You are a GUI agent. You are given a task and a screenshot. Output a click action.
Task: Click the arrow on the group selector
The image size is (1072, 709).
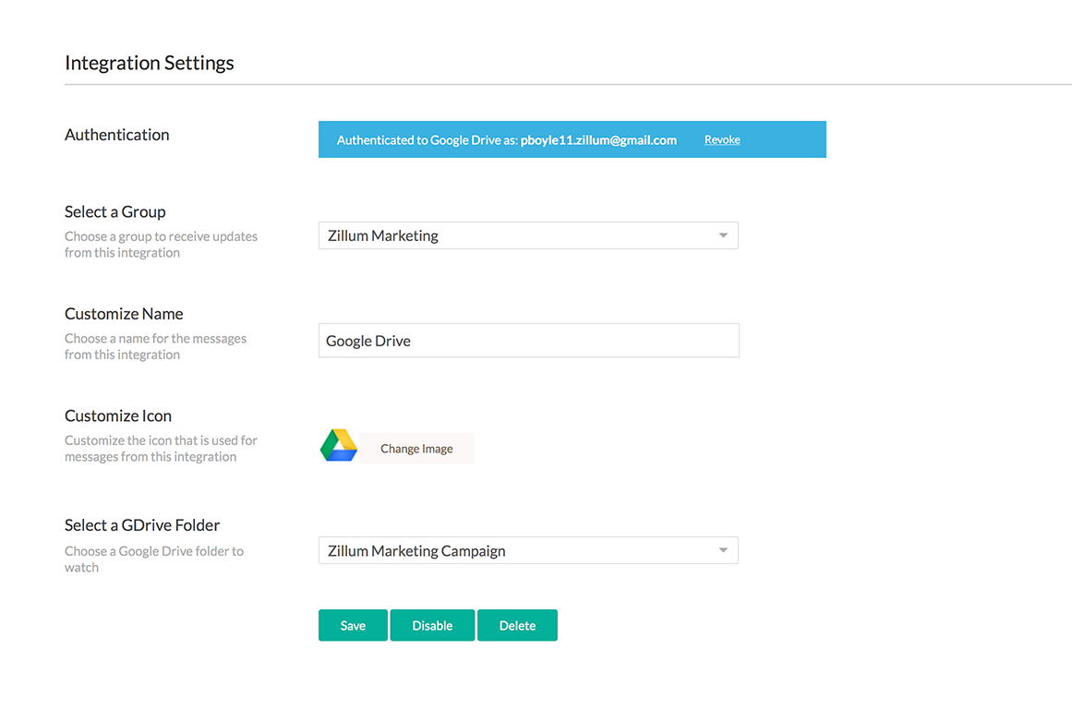click(x=723, y=235)
